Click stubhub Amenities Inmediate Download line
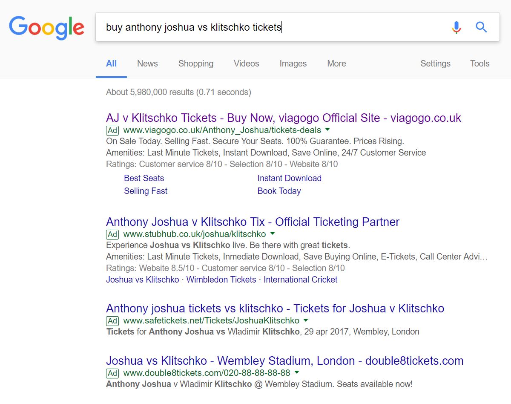Screen dimensions: 511x404 pyautogui.click(x=297, y=257)
